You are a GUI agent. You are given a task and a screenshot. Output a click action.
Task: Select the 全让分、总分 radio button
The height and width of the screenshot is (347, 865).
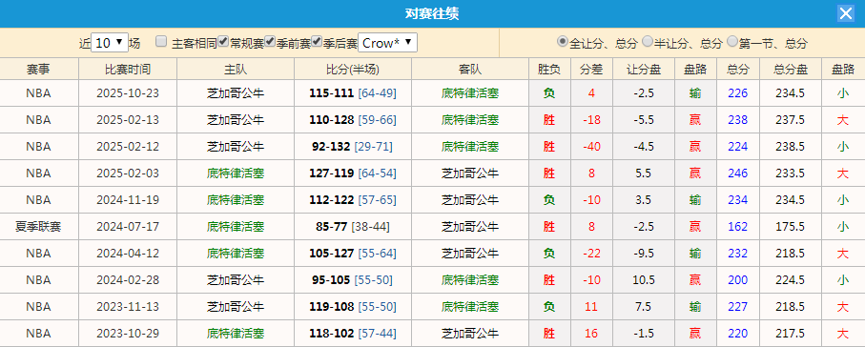click(x=562, y=41)
